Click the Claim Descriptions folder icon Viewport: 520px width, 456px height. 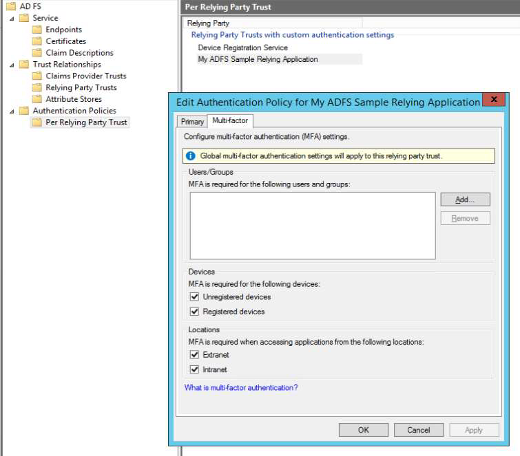pos(37,53)
